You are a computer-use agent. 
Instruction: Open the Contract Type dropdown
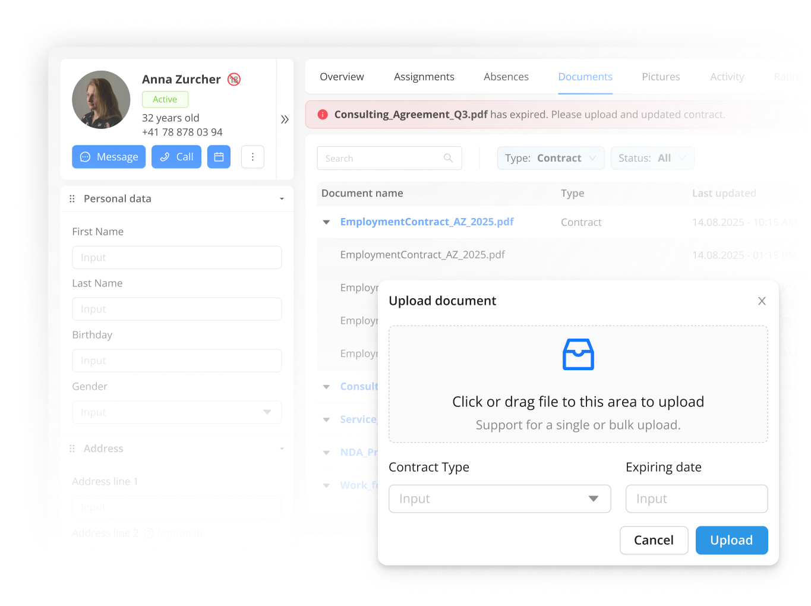tap(499, 498)
